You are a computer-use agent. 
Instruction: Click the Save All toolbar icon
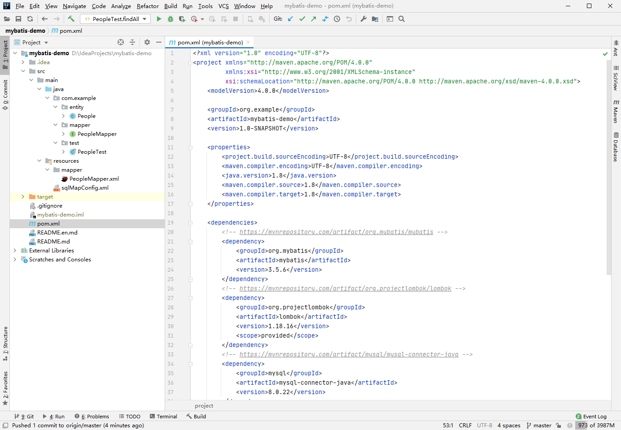tap(18, 19)
